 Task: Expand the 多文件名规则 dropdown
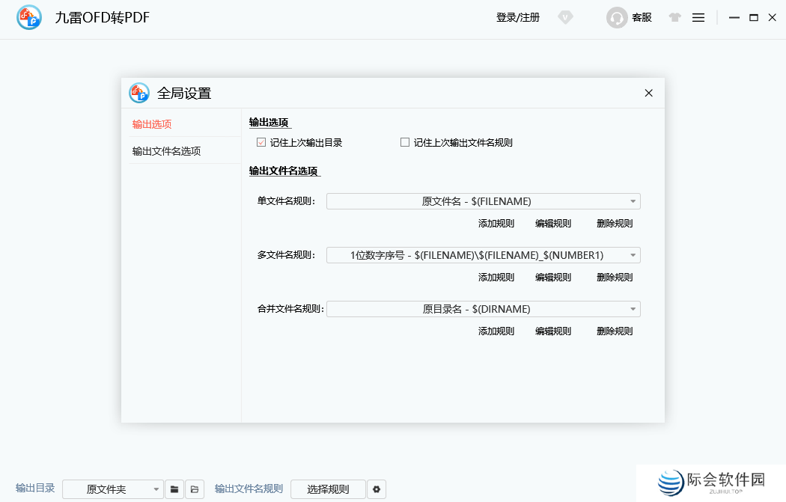point(483,254)
